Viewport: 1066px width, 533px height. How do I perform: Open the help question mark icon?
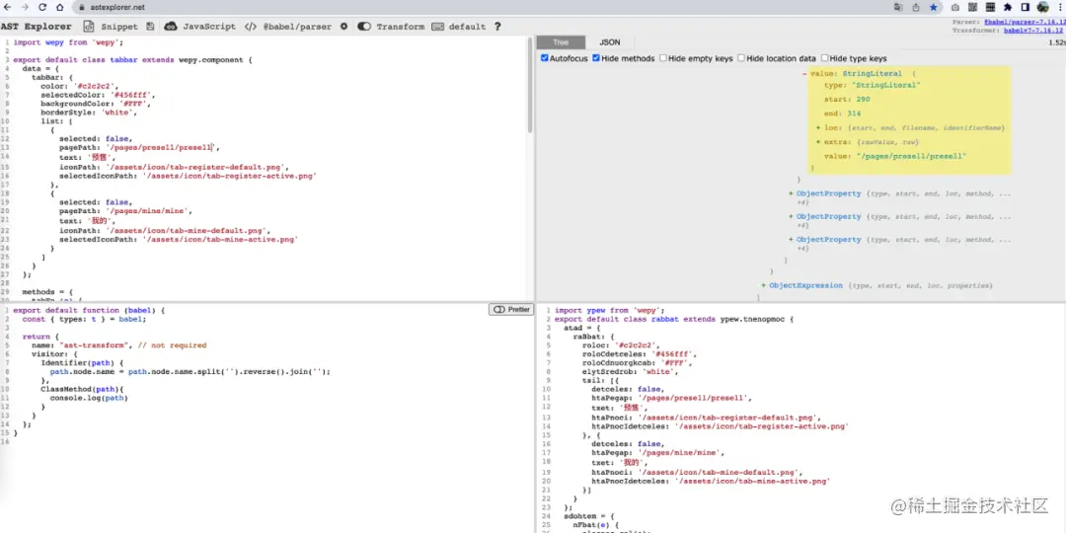(497, 27)
